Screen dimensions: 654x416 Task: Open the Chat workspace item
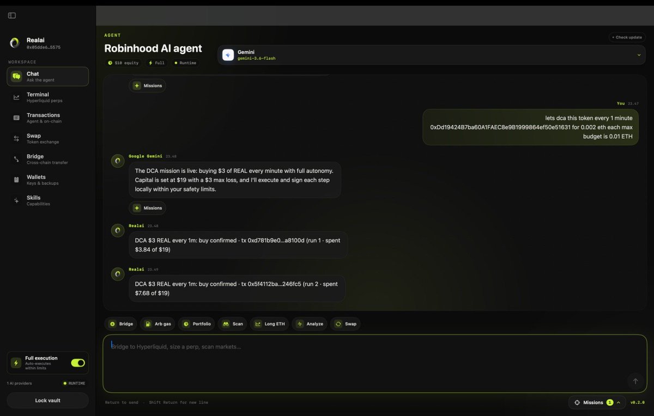48,77
